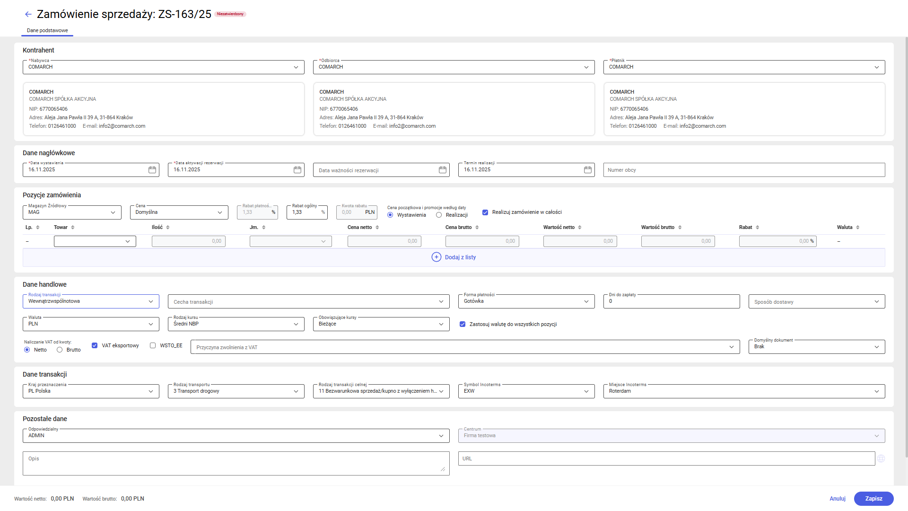The width and height of the screenshot is (908, 511).
Task: Click the Anuluj link
Action: point(837,499)
